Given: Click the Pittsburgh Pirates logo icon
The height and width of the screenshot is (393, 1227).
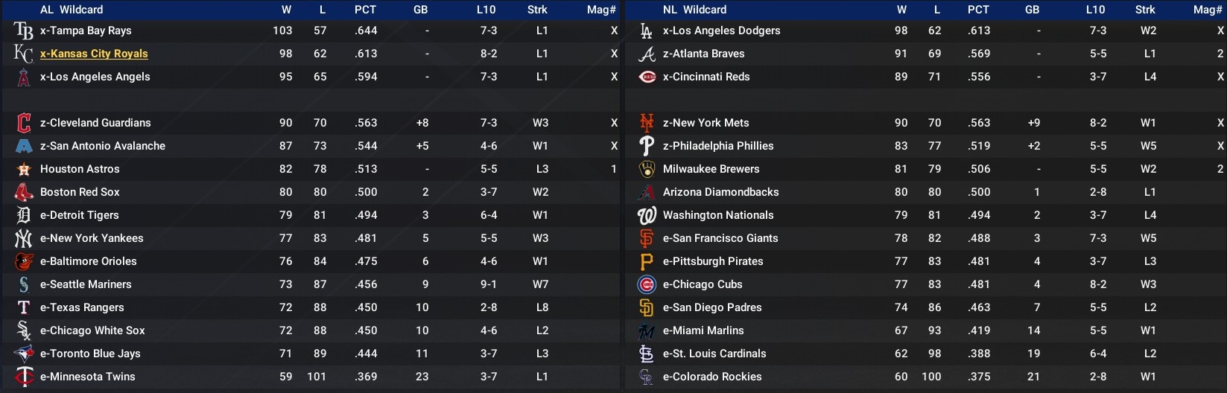Looking at the screenshot, I should [647, 261].
